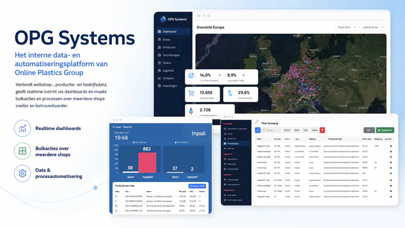Open the Domain filter in Shop Systaging
Viewport: 405px width, 228px height.
coord(287,130)
